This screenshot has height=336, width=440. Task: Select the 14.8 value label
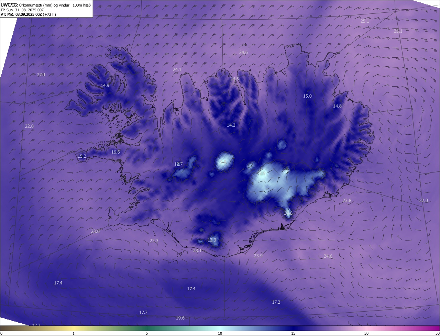[x=337, y=106]
